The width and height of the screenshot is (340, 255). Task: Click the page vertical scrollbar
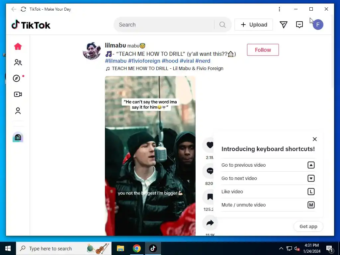333,51
